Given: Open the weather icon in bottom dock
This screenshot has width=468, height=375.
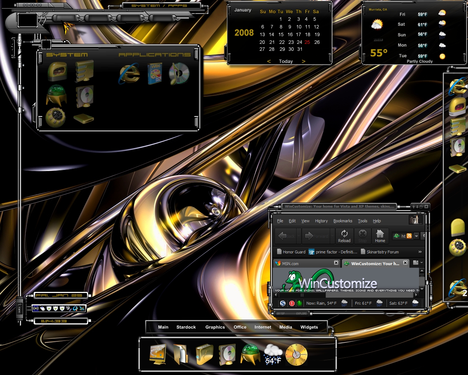Looking at the screenshot, I should pos(273,354).
